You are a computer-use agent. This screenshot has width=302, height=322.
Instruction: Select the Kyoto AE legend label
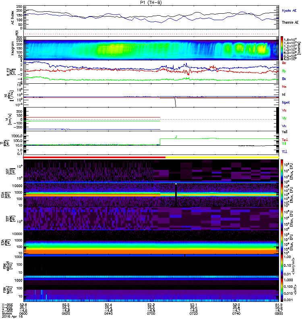coord(289,10)
